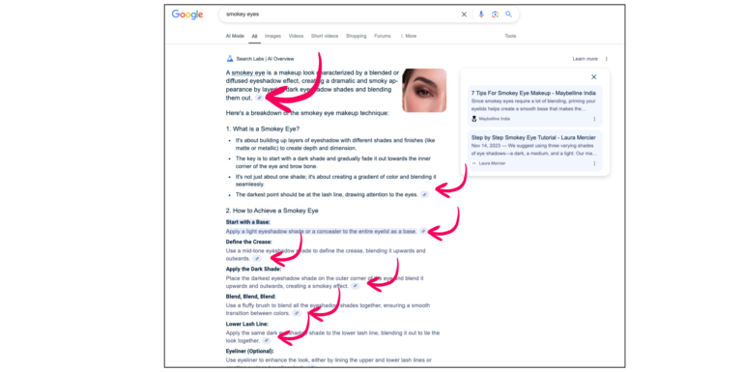Open the Short videos tab

tap(325, 36)
